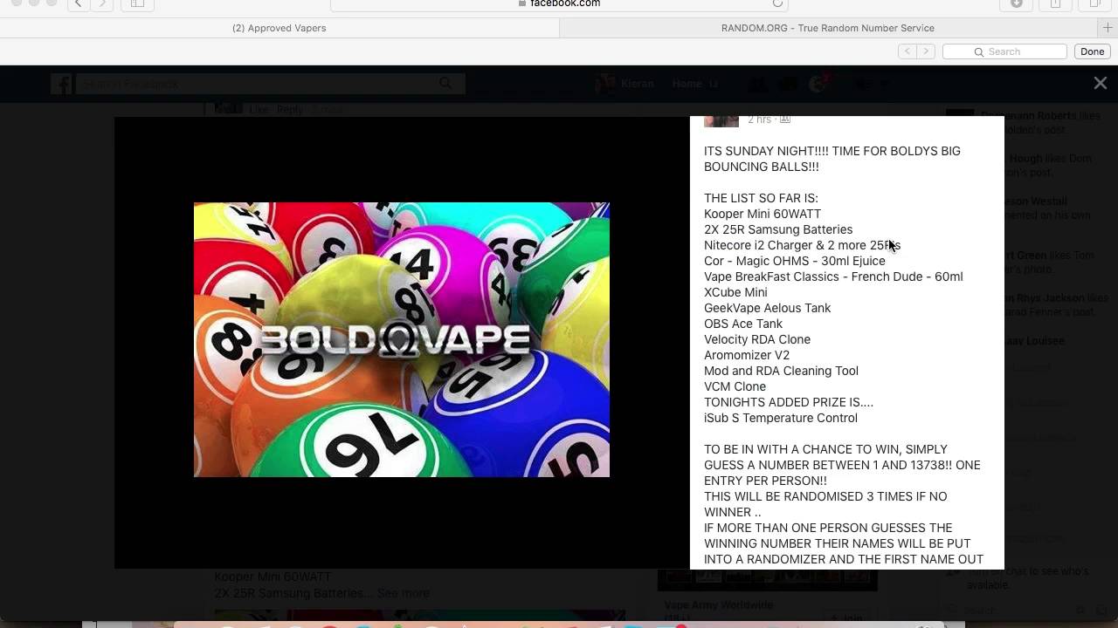This screenshot has width=1118, height=628.
Task: Click the 'iSub S Temperature Control' line
Action: coord(781,418)
